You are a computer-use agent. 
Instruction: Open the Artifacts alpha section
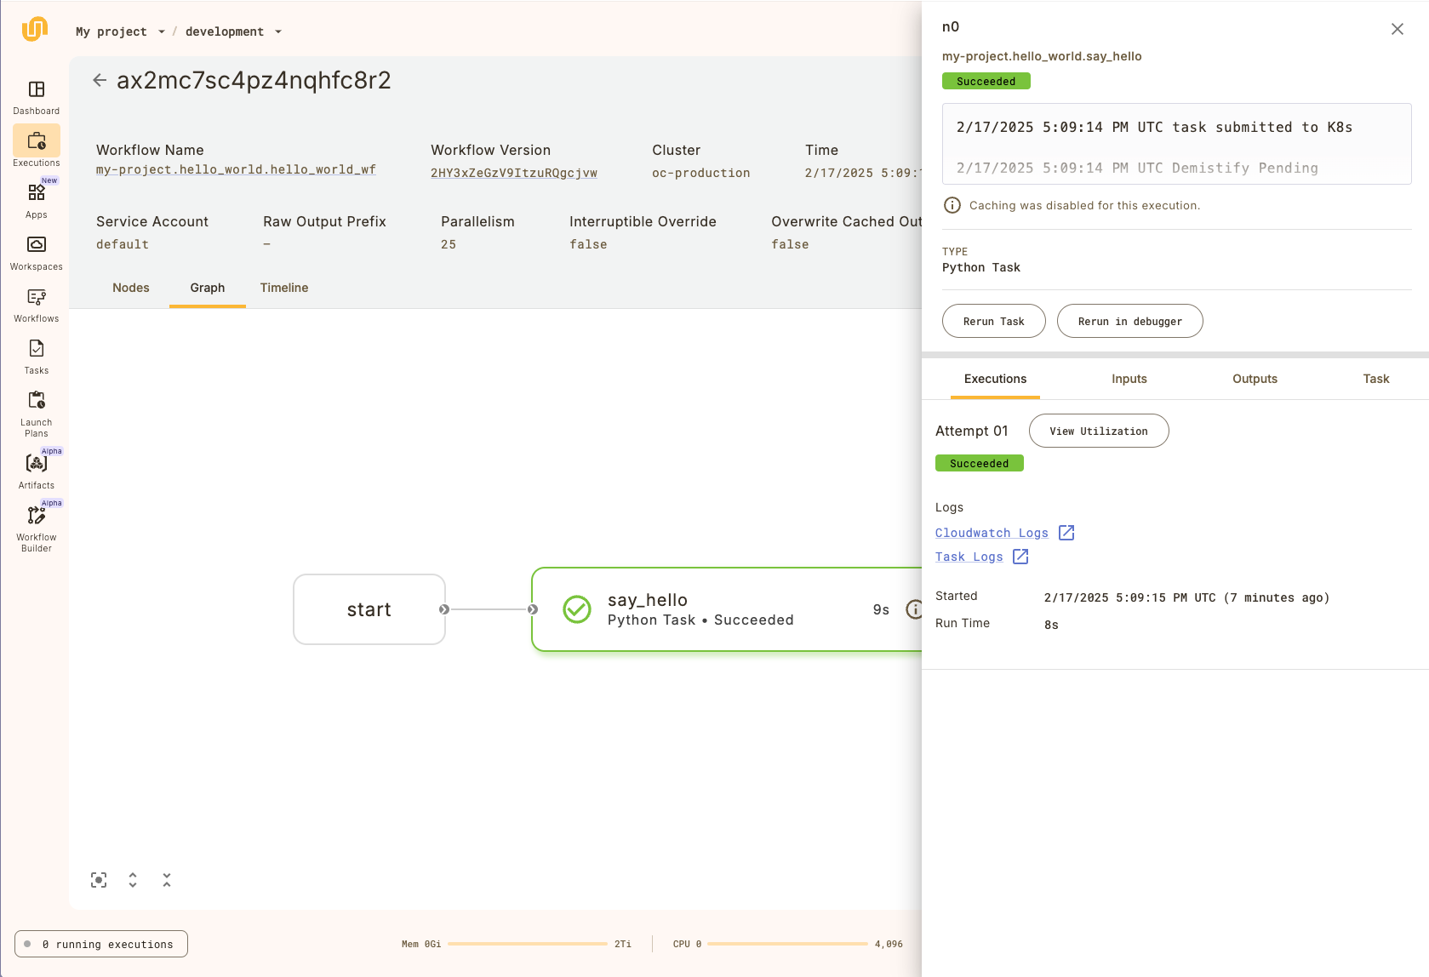tap(37, 464)
